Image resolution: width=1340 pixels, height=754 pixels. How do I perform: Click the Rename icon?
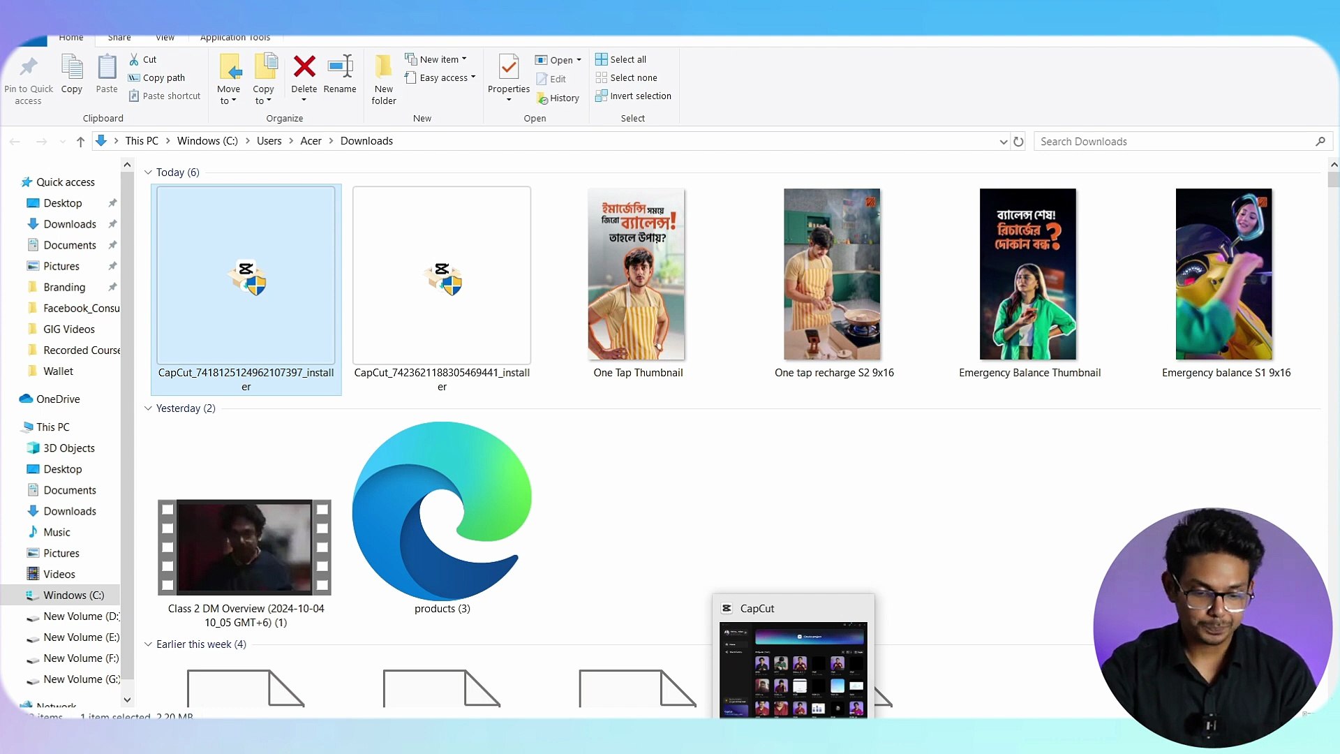[x=340, y=77]
